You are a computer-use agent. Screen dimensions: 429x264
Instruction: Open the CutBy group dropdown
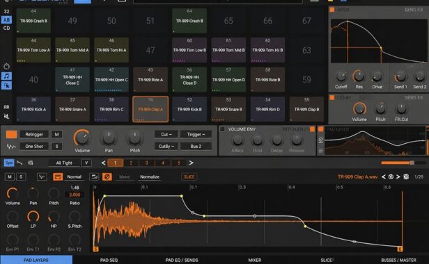[x=166, y=147]
